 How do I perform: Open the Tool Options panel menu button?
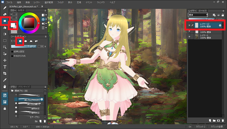coord(45,37)
